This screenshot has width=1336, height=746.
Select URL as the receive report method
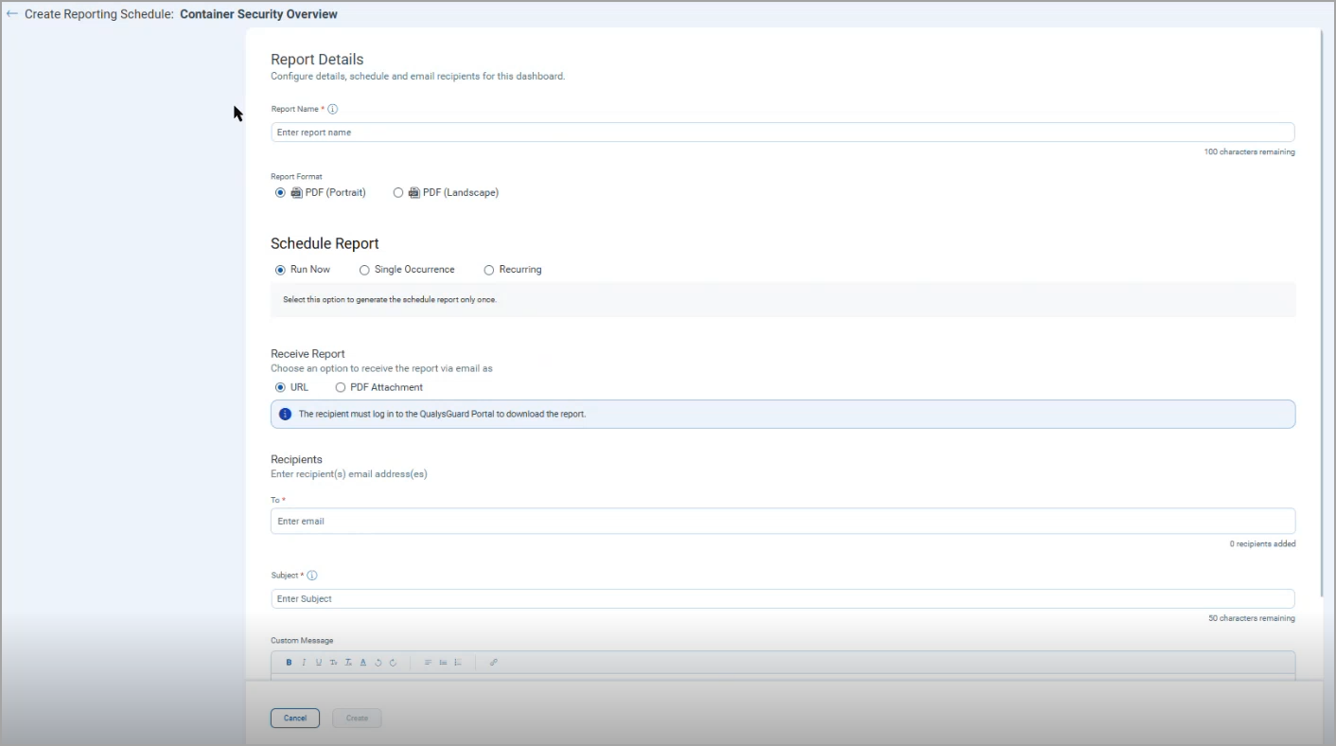280,387
